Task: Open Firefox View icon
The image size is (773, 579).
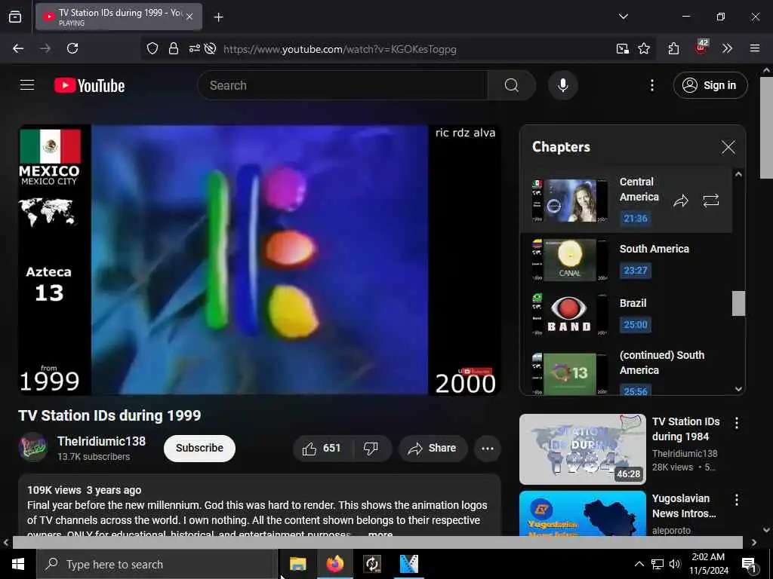Action: click(x=15, y=17)
